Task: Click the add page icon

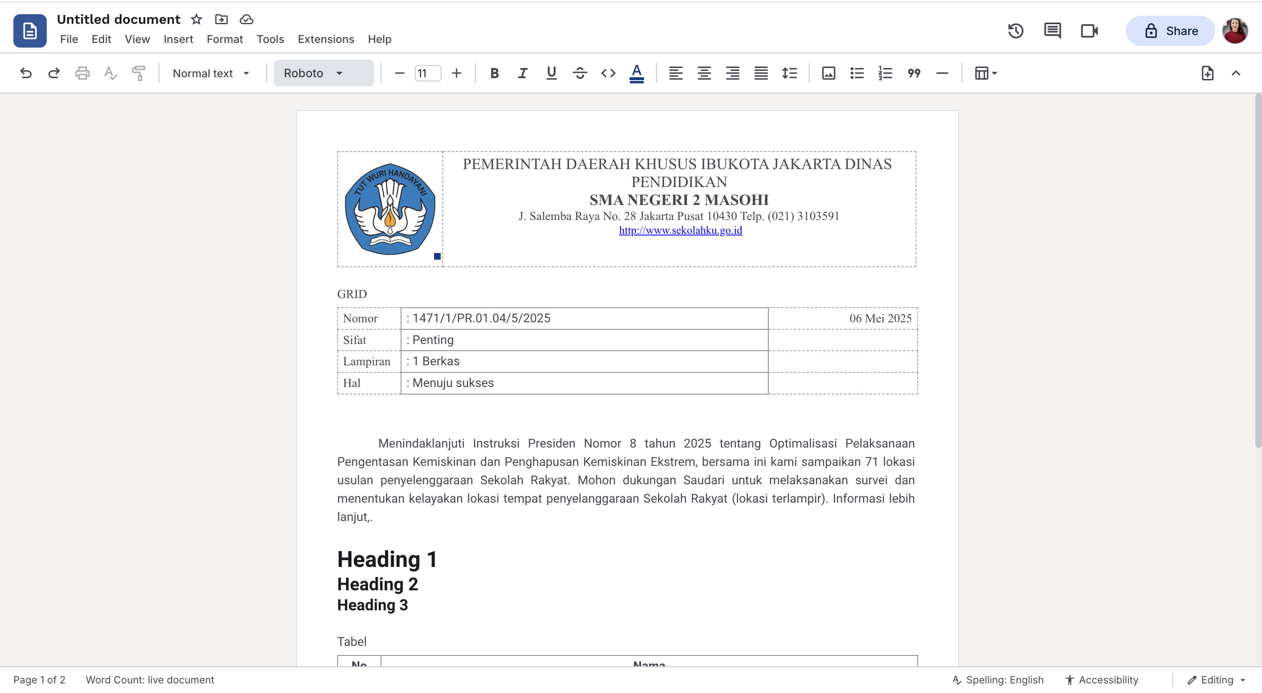Action: (1207, 73)
